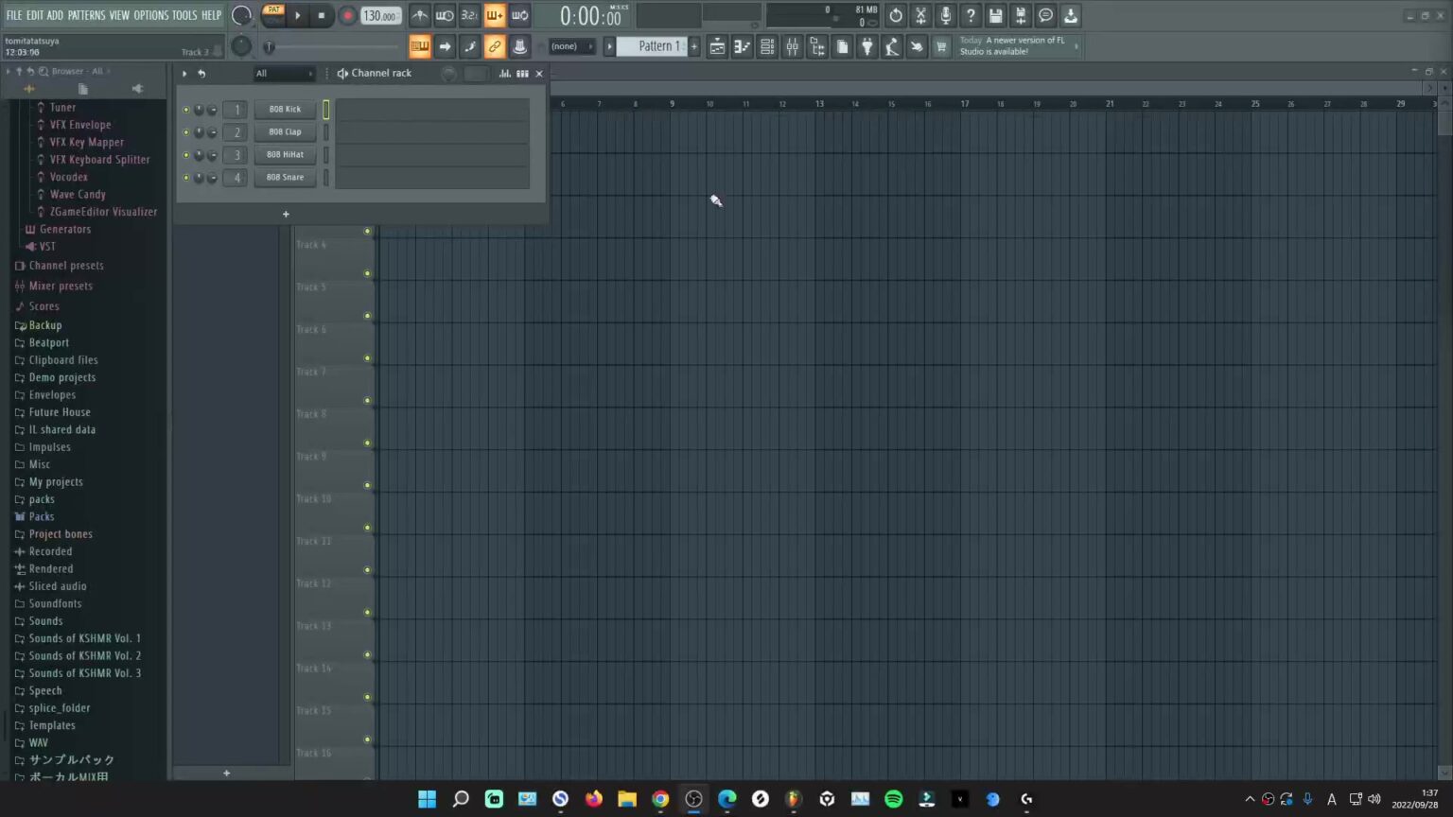Click the record button
The height and width of the screenshot is (817, 1453).
click(347, 15)
